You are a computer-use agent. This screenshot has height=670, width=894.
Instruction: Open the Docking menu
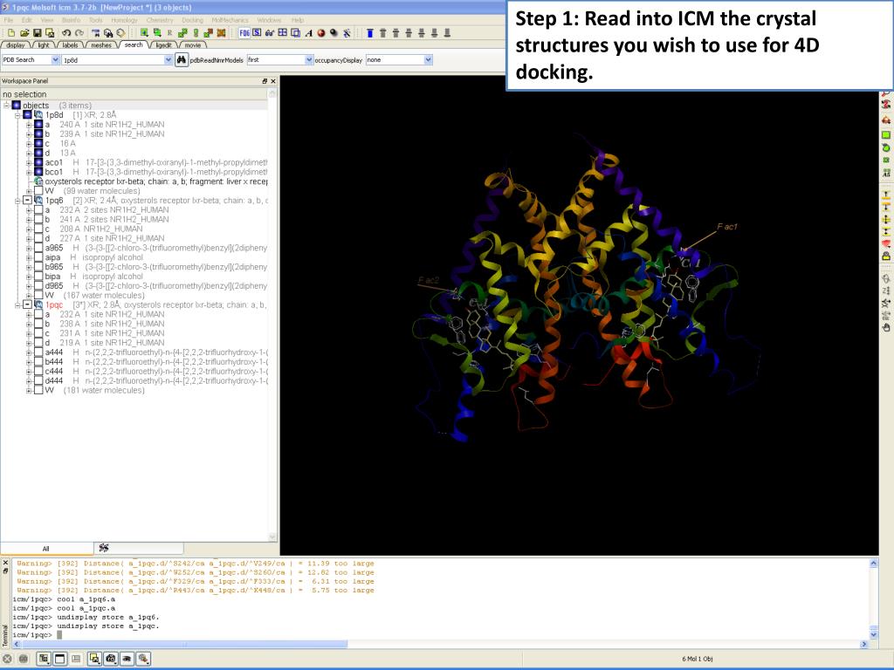(x=193, y=20)
